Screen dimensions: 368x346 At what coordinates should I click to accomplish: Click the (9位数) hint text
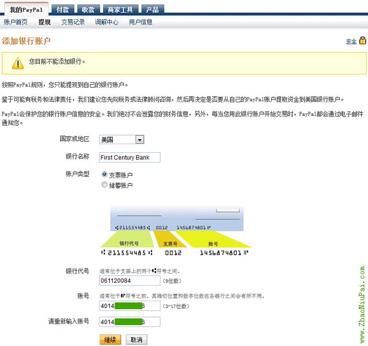coord(172,281)
